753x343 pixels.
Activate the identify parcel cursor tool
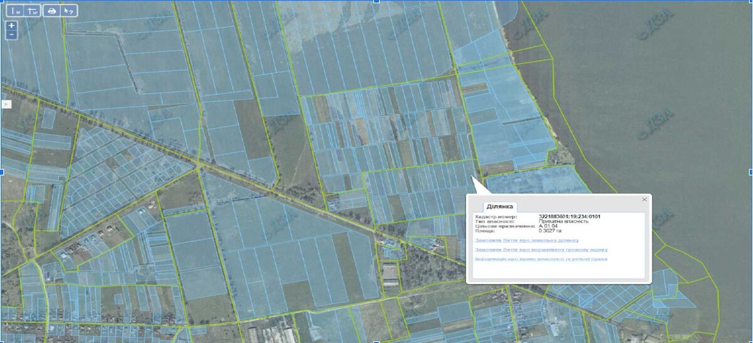pos(69,11)
